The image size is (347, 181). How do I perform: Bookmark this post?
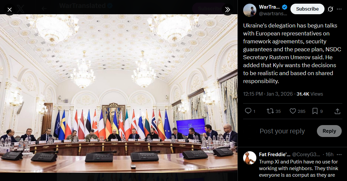tap(315, 111)
